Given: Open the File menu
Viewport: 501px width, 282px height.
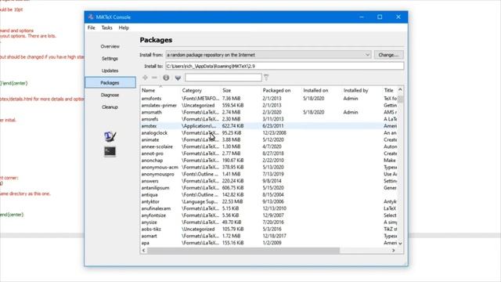Looking at the screenshot, I should tap(92, 28).
